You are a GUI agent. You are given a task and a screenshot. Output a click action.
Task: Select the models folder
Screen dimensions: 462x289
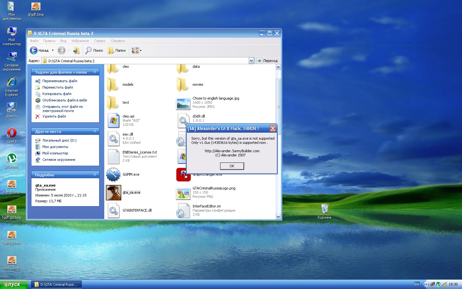[113, 84]
